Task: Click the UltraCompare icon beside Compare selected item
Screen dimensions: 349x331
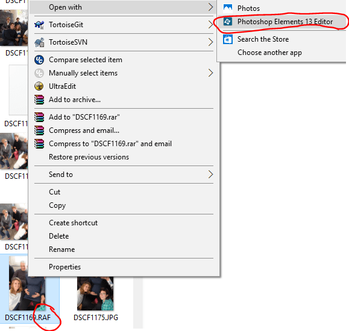Action: tap(39, 60)
